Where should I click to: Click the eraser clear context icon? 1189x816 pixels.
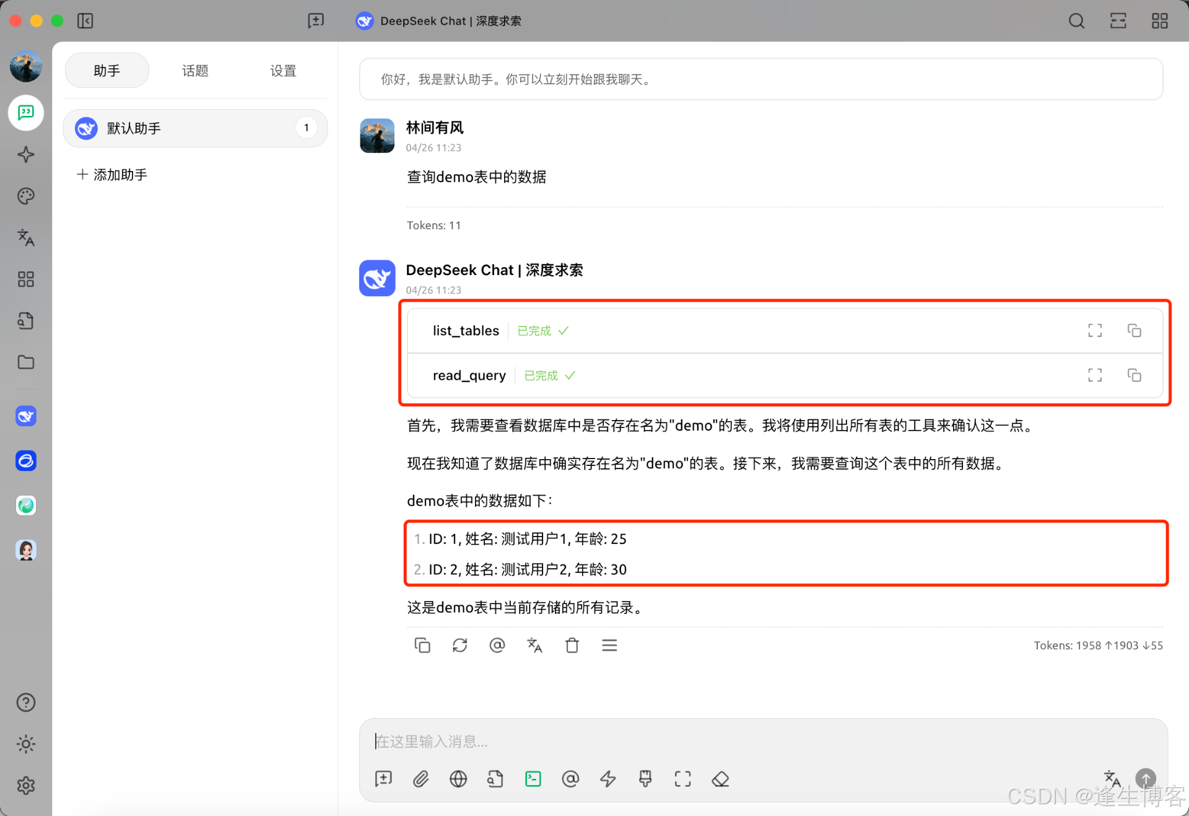tap(720, 779)
